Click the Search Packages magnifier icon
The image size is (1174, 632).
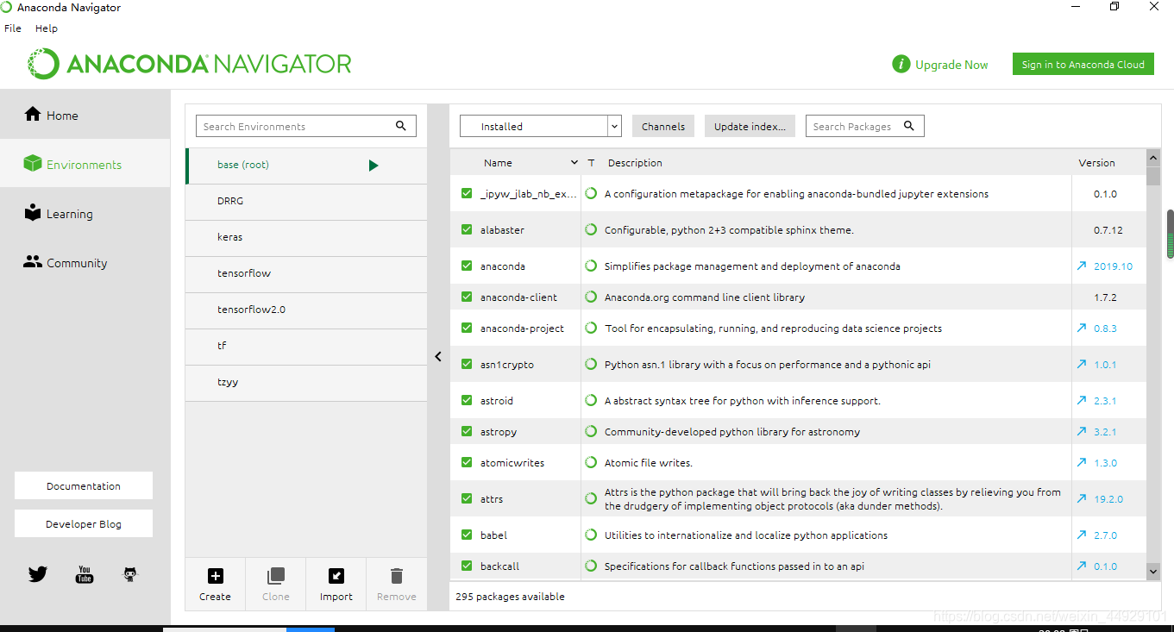click(x=909, y=126)
